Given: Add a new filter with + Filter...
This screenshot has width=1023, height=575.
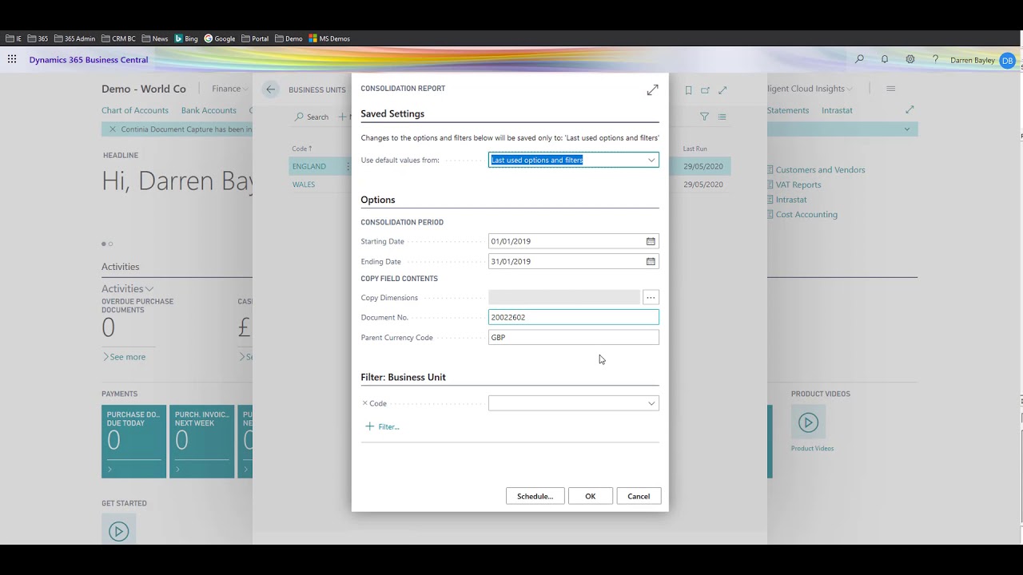Looking at the screenshot, I should click(x=382, y=426).
